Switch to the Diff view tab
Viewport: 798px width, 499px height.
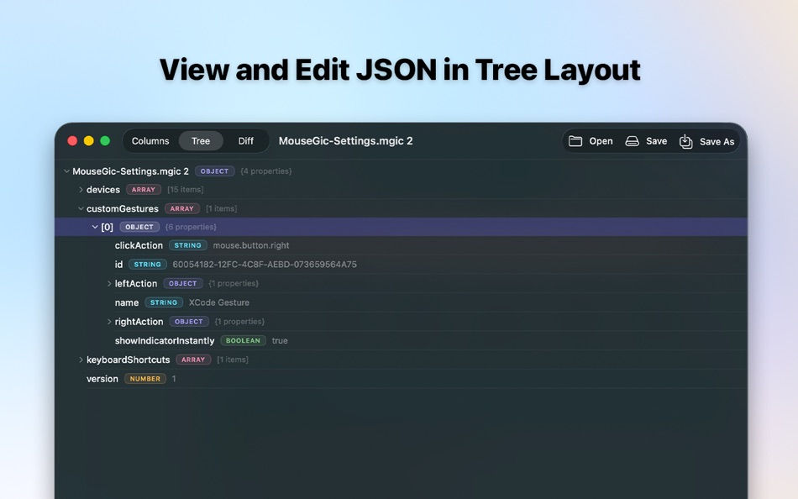pos(245,141)
